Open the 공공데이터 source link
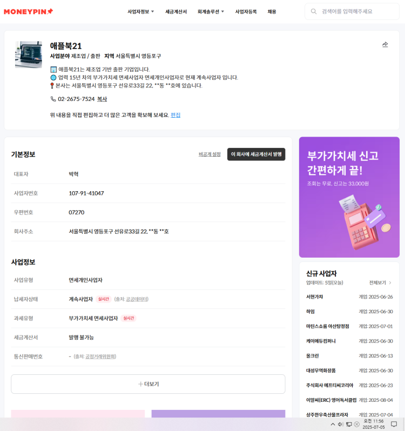 137,299
